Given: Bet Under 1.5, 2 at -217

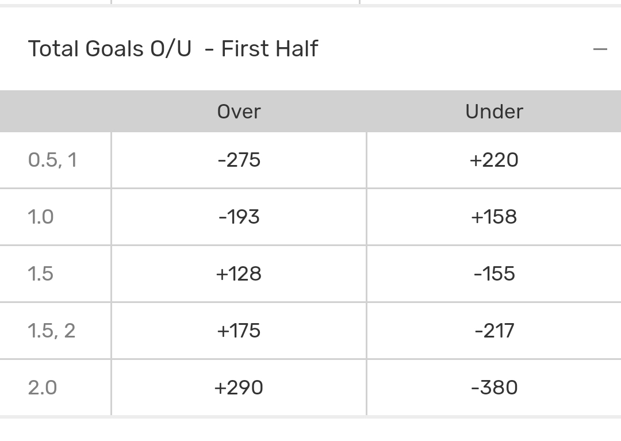Looking at the screenshot, I should 494,331.
